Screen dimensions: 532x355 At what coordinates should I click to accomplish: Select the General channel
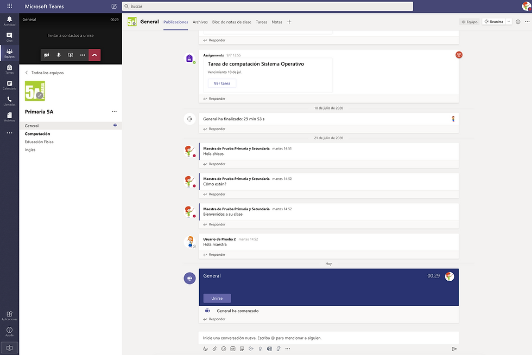pyautogui.click(x=71, y=126)
